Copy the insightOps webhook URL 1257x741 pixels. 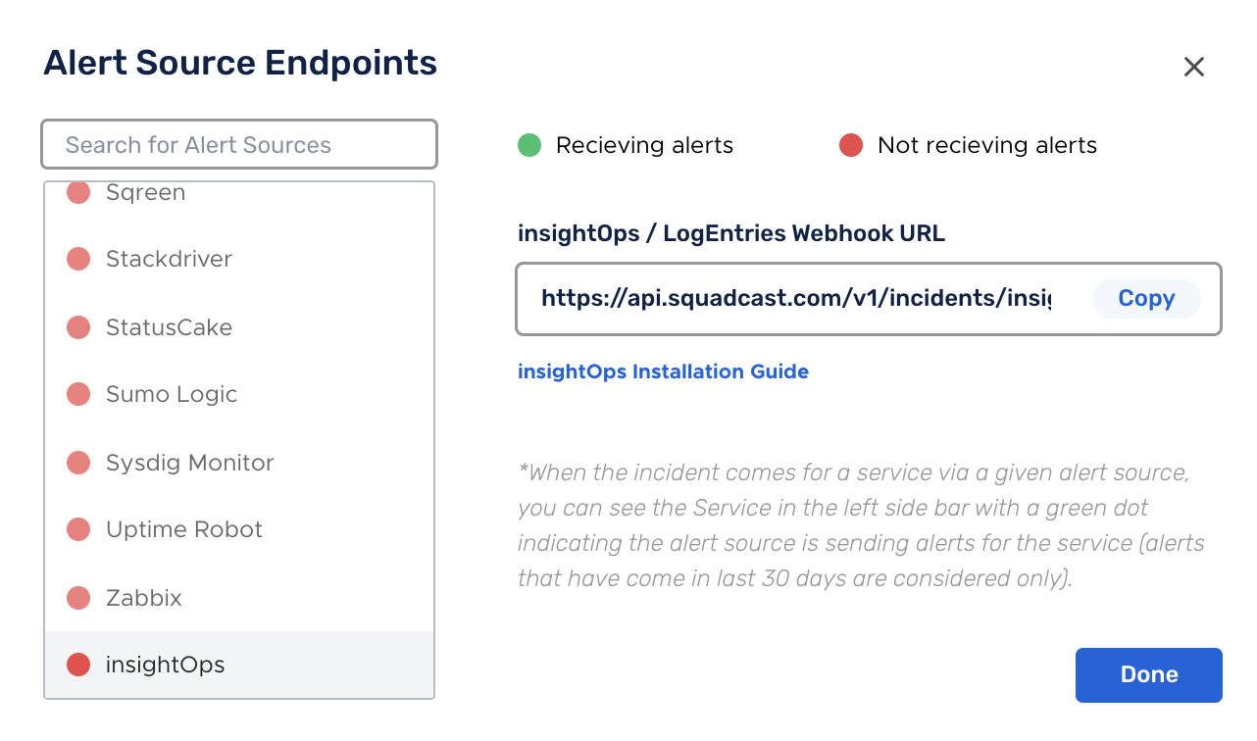click(1146, 299)
